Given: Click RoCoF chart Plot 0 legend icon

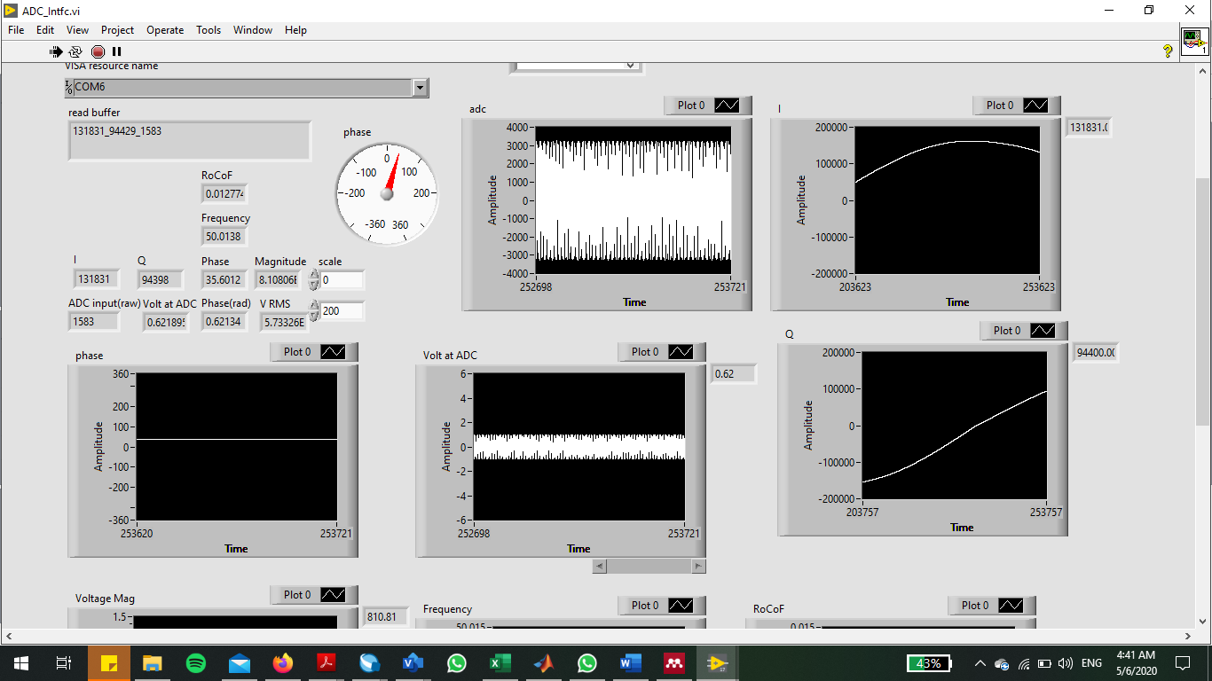Looking at the screenshot, I should 1011,605.
